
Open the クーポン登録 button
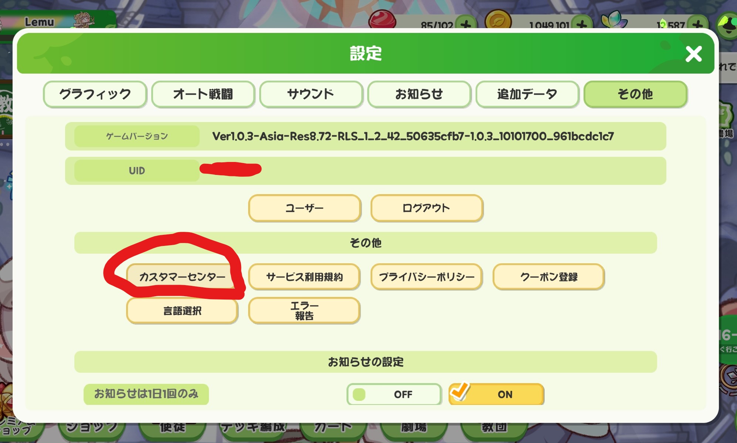tap(548, 277)
